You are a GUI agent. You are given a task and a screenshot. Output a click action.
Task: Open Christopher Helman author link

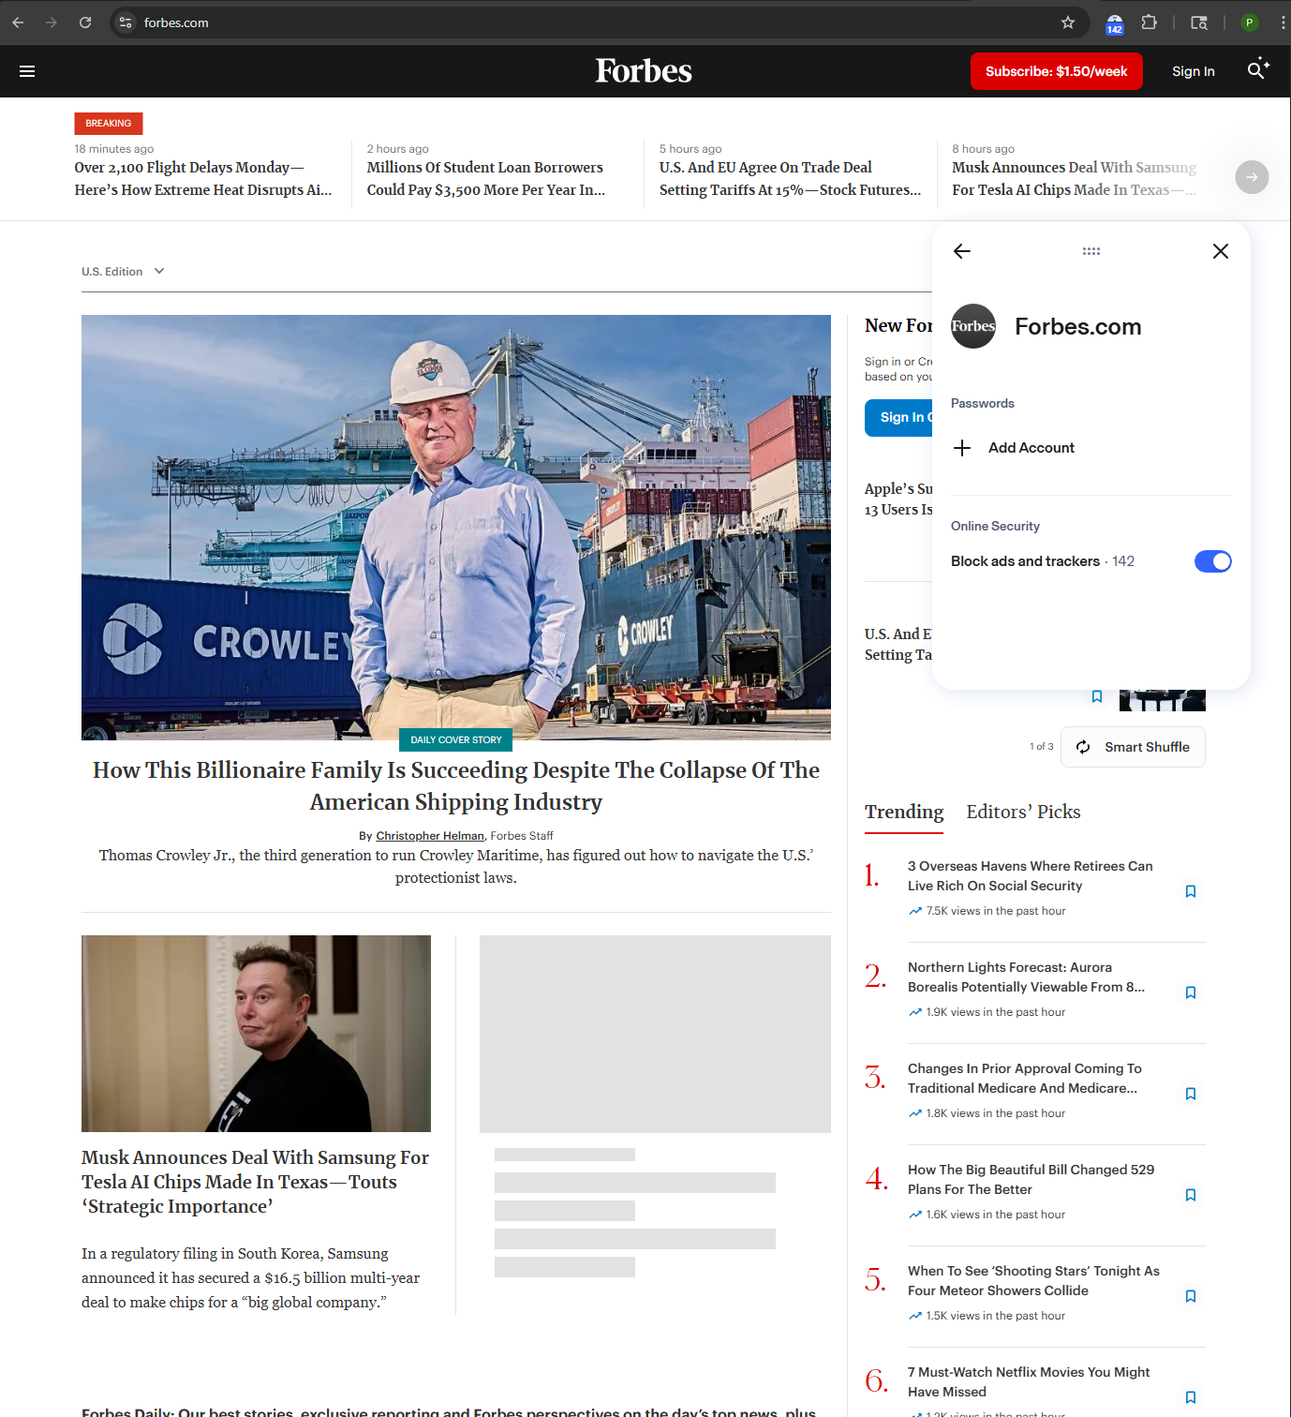pyautogui.click(x=430, y=836)
